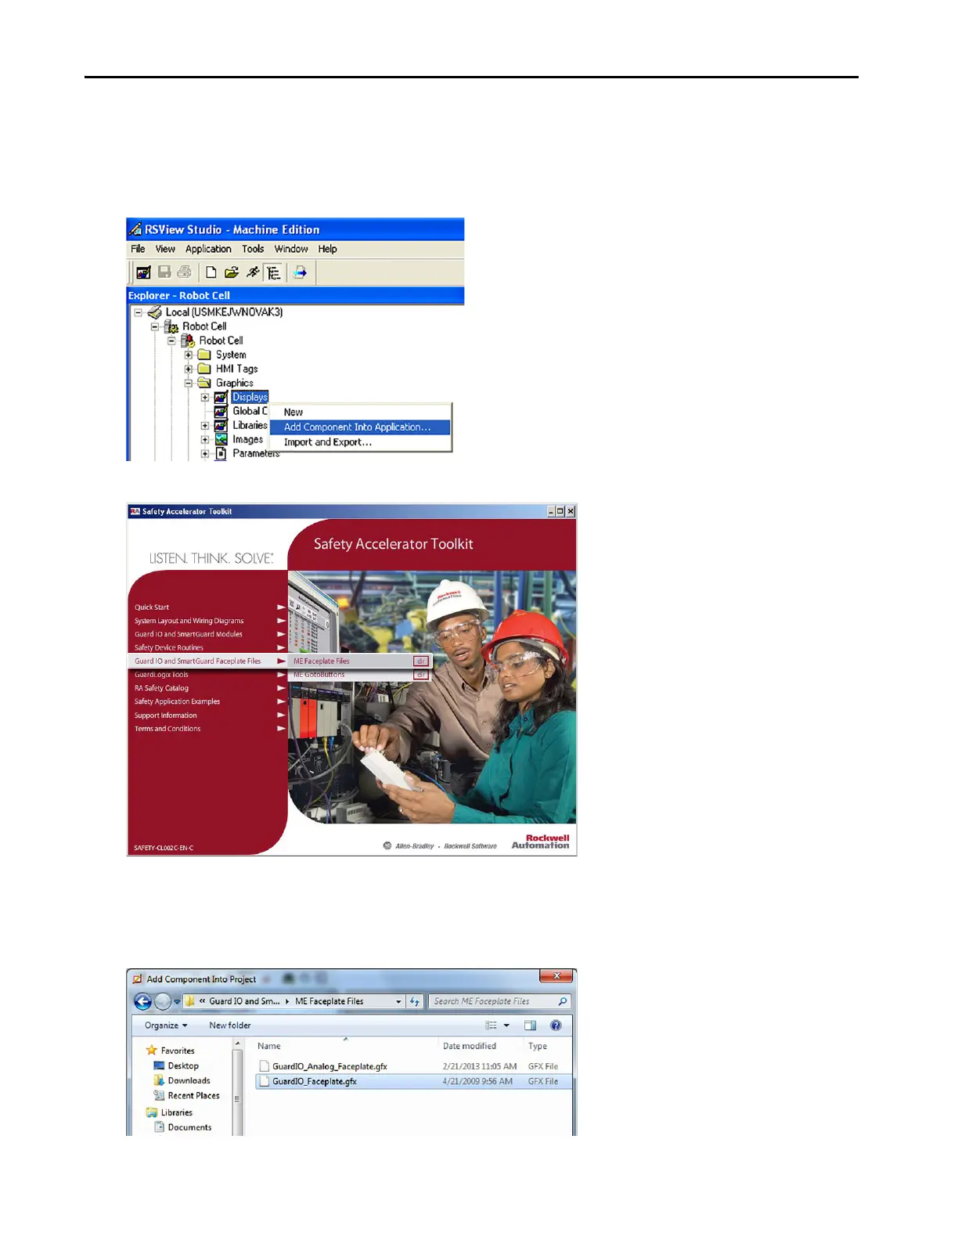The height and width of the screenshot is (1240, 958).
Task: Click the blue help question mark icon
Action: click(556, 1026)
